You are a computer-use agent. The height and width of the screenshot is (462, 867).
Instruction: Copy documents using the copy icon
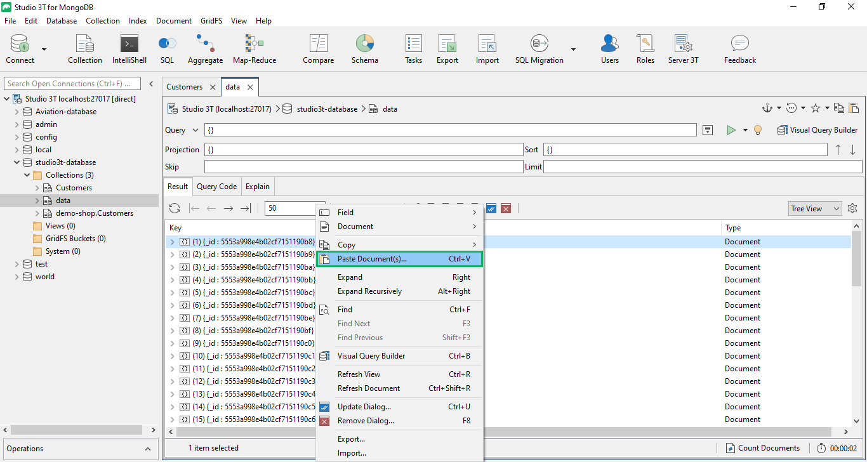point(838,108)
